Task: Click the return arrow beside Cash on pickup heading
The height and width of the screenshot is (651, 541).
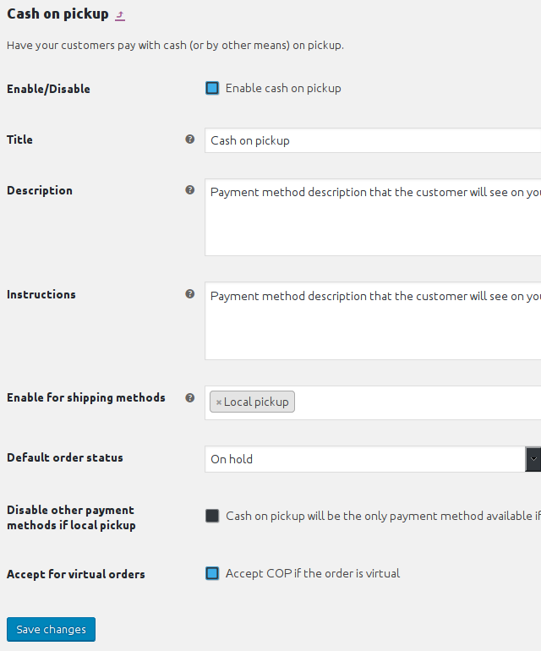Action: [x=120, y=15]
